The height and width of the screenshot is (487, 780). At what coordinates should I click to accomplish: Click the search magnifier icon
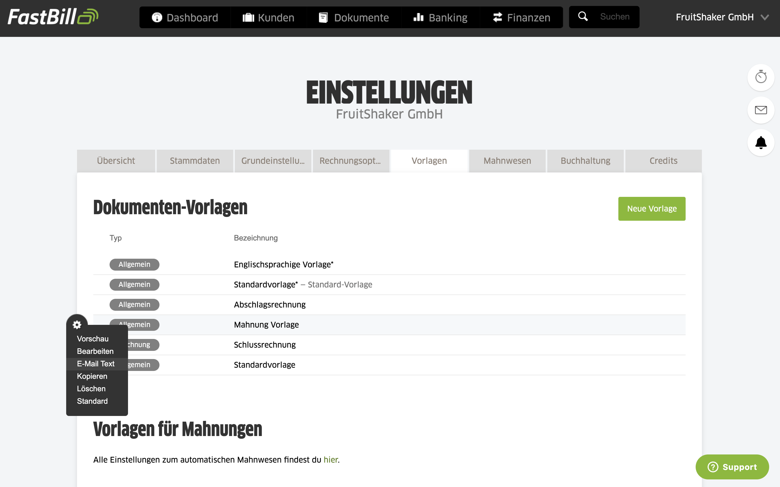(x=583, y=17)
